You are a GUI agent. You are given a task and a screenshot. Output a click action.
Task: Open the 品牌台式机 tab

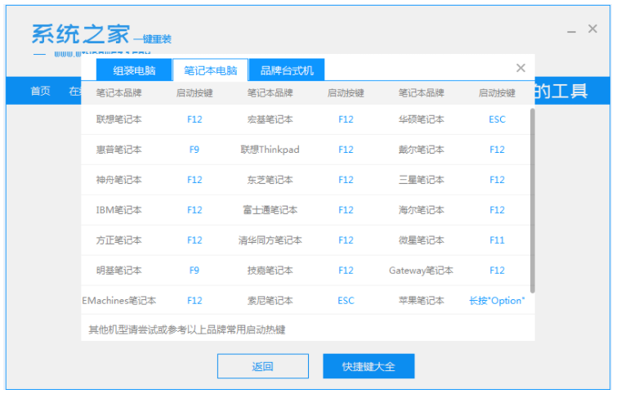pyautogui.click(x=287, y=69)
